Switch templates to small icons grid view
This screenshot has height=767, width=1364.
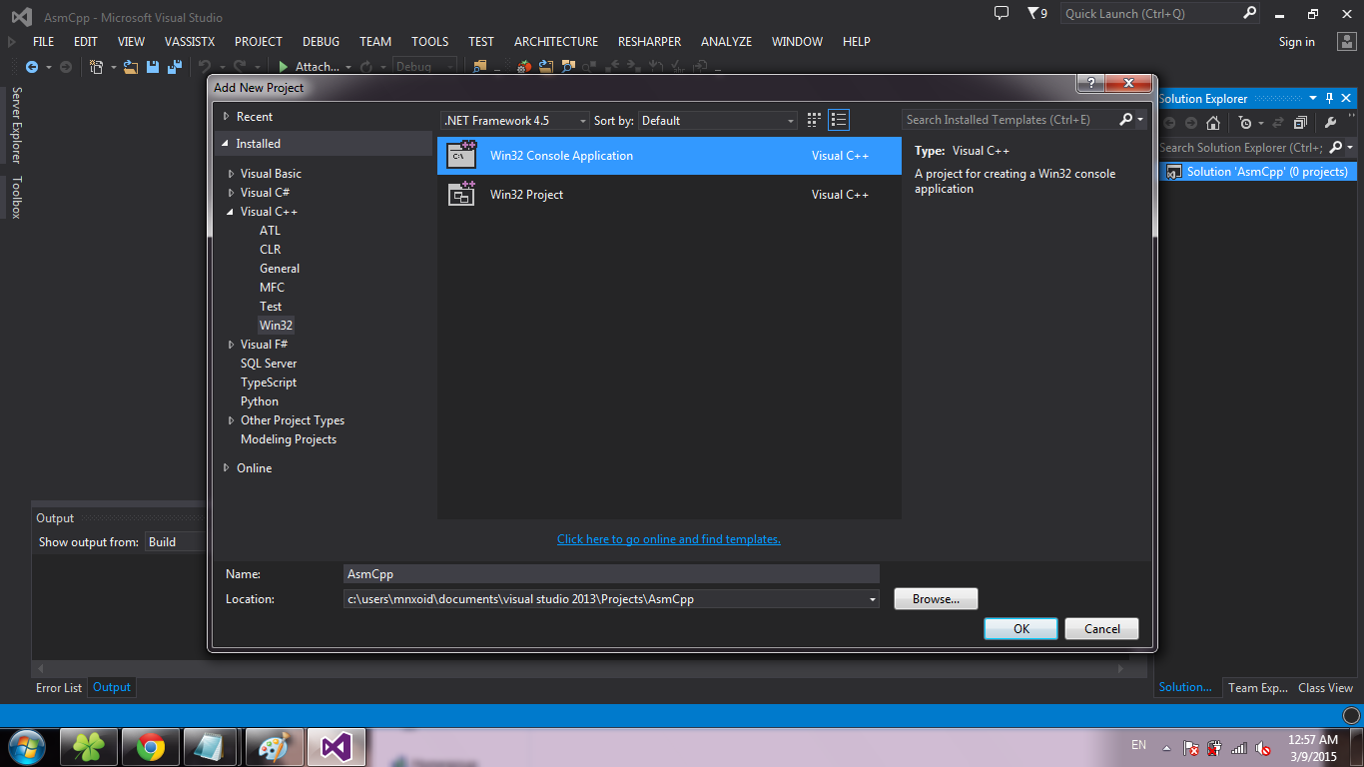pos(814,120)
